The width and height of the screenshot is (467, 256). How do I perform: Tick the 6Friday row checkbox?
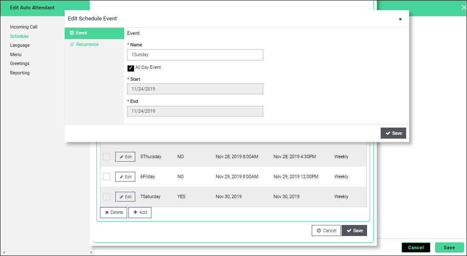(107, 176)
